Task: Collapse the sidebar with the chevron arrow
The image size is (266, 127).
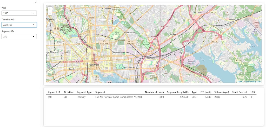Action: (x=36, y=3)
